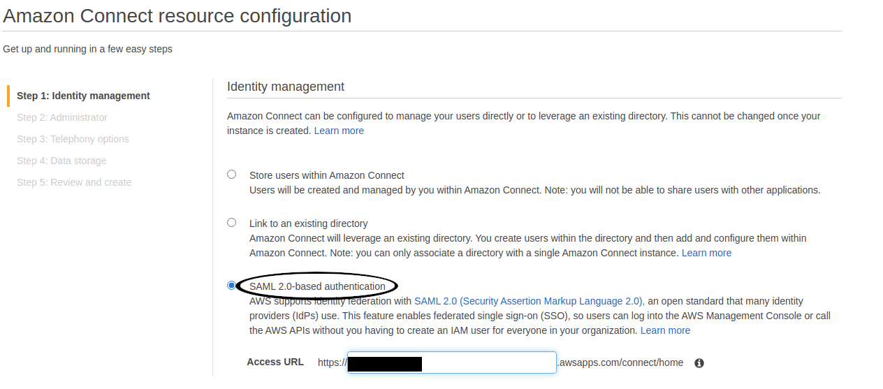This screenshot has height=389, width=883.
Task: Click the info icon beside Access URL
Action: [x=699, y=363]
